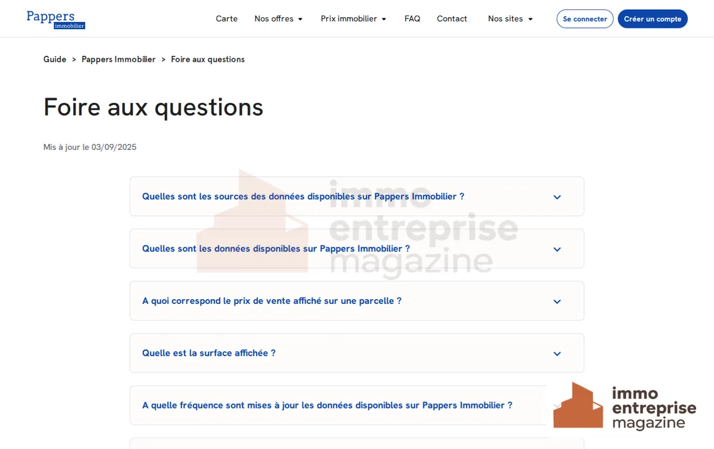Open question on fréquence de mises à jour

(x=357, y=406)
